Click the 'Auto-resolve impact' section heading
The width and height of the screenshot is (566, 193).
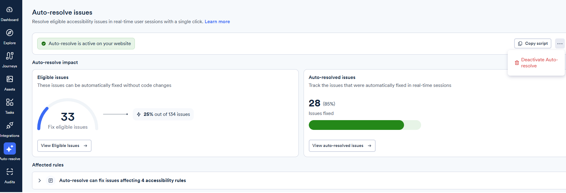(x=55, y=63)
